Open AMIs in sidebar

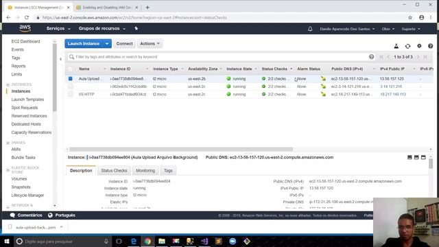16,150
